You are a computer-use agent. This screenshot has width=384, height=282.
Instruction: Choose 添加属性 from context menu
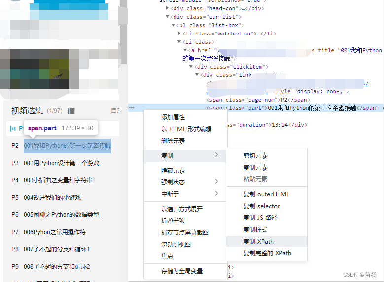[185, 117]
